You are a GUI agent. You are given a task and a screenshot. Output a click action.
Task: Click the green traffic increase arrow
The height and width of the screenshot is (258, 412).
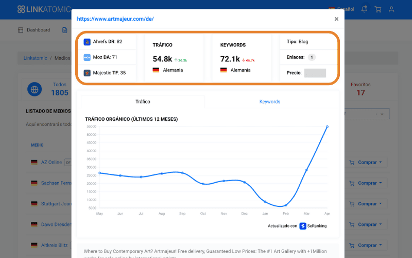(176, 60)
